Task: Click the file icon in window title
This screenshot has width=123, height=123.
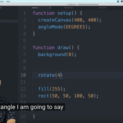Action: coord(67,5)
